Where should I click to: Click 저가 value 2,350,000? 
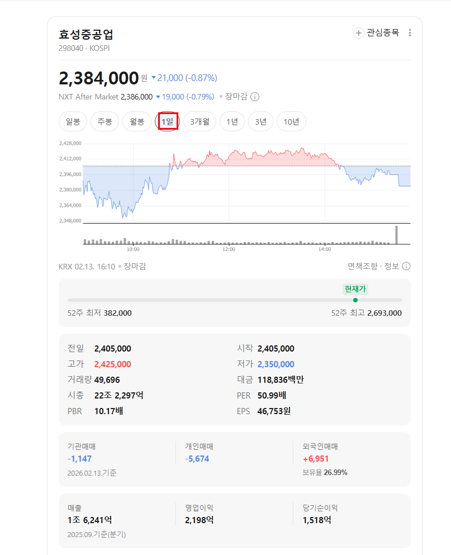[276, 364]
